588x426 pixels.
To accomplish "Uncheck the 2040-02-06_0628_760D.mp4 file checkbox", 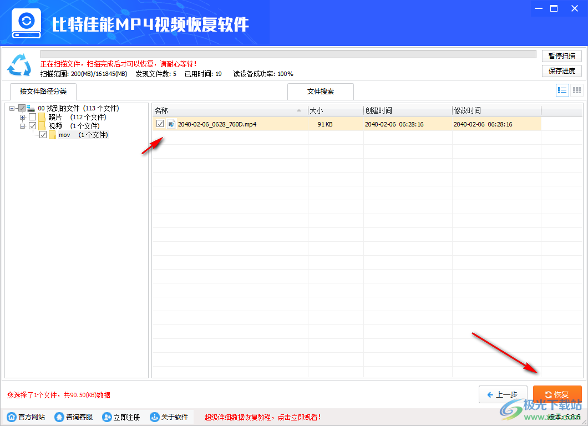I will coord(160,124).
